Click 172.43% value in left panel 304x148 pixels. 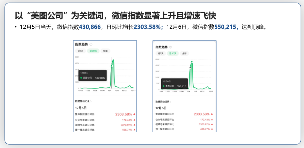(127, 120)
